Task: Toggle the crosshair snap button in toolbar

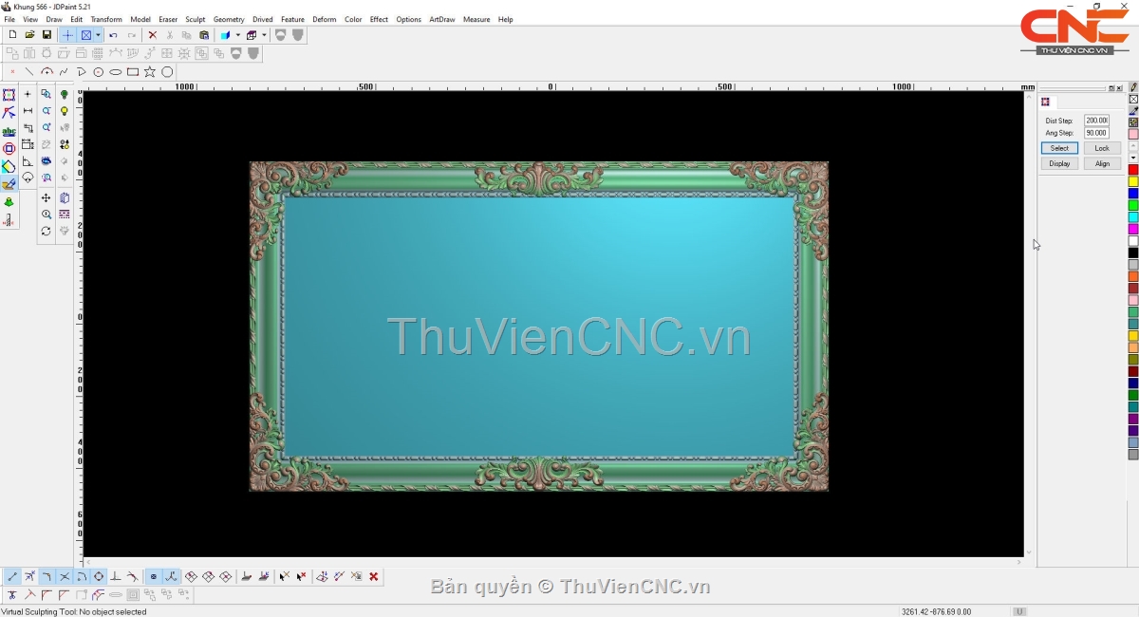Action: click(x=67, y=35)
